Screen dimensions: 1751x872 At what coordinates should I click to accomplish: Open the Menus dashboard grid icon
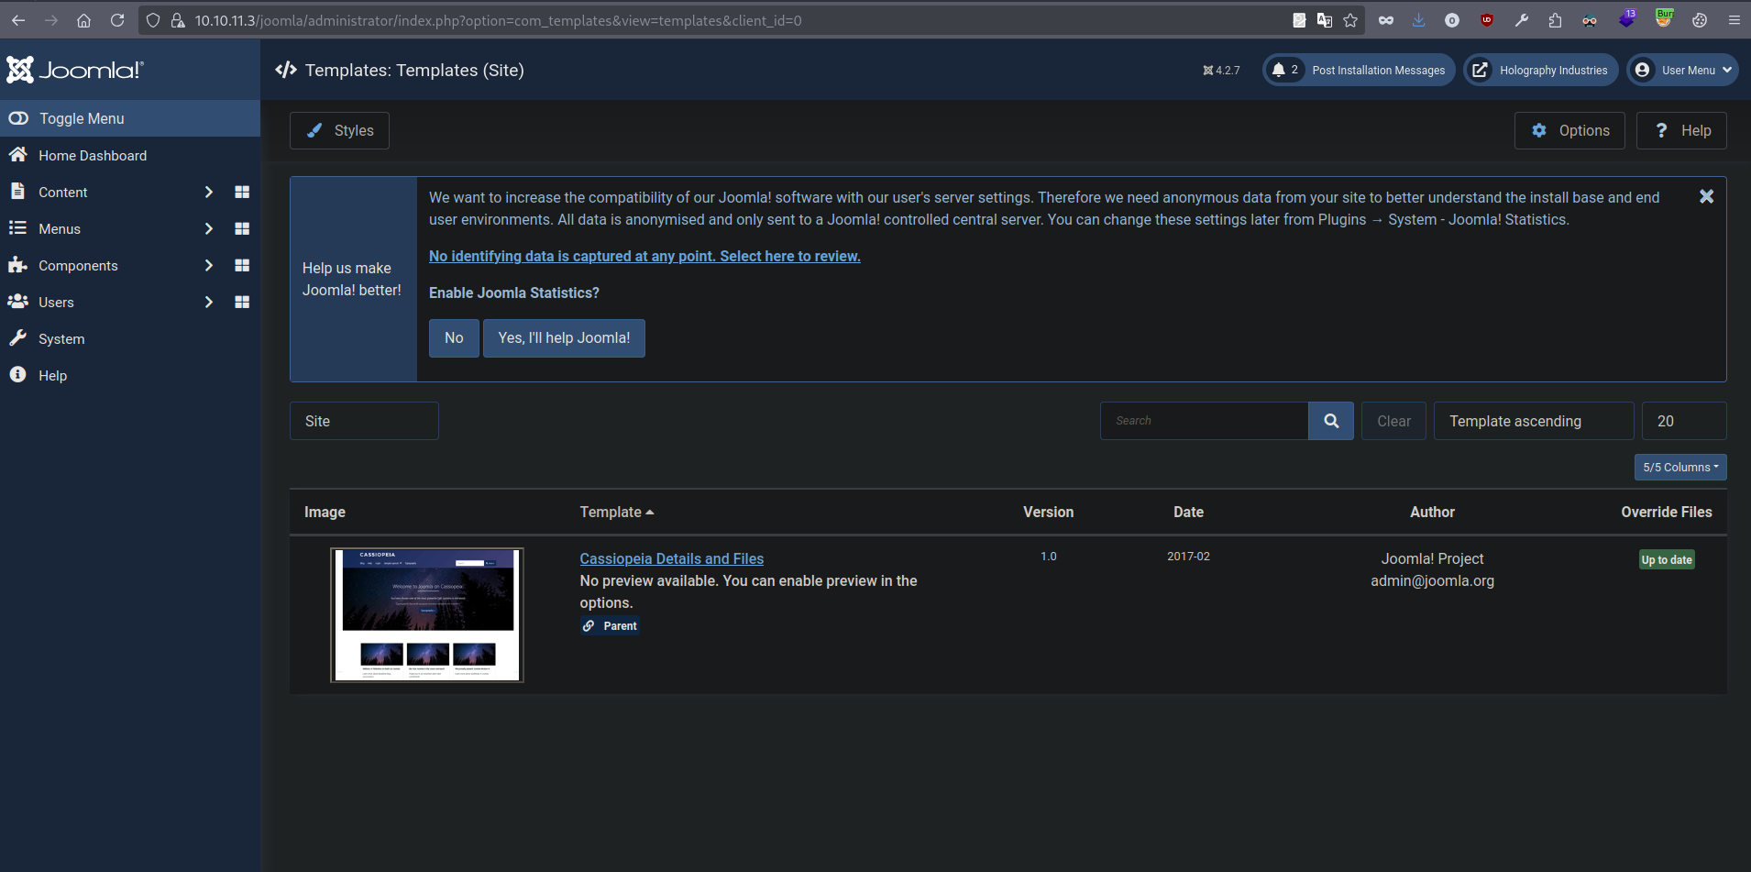[x=242, y=228]
